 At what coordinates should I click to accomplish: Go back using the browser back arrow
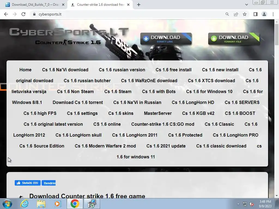pyautogui.click(x=6, y=14)
